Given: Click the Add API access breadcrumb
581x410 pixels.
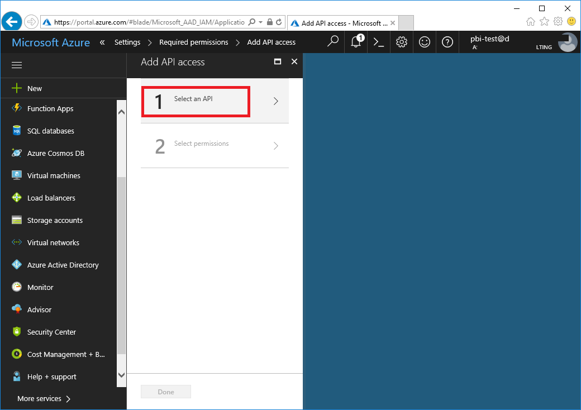Looking at the screenshot, I should tap(272, 42).
